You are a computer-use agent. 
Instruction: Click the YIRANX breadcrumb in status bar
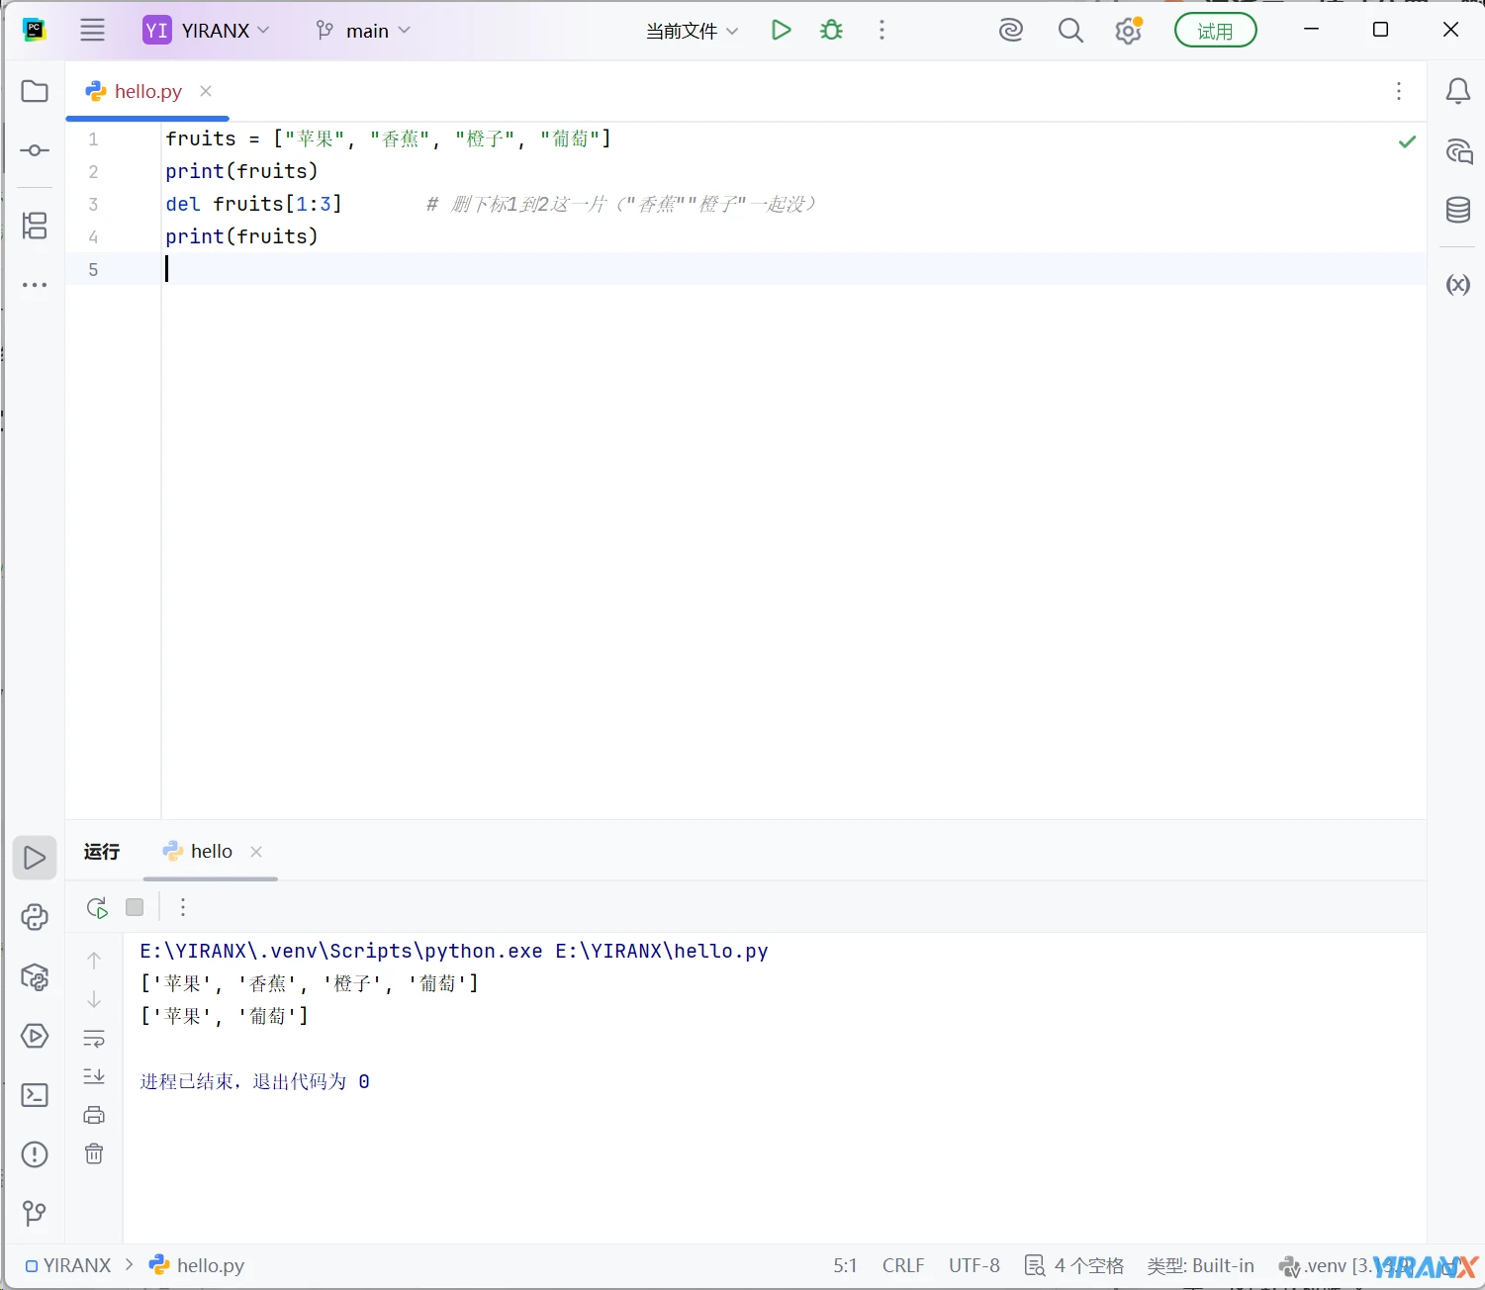click(x=68, y=1265)
